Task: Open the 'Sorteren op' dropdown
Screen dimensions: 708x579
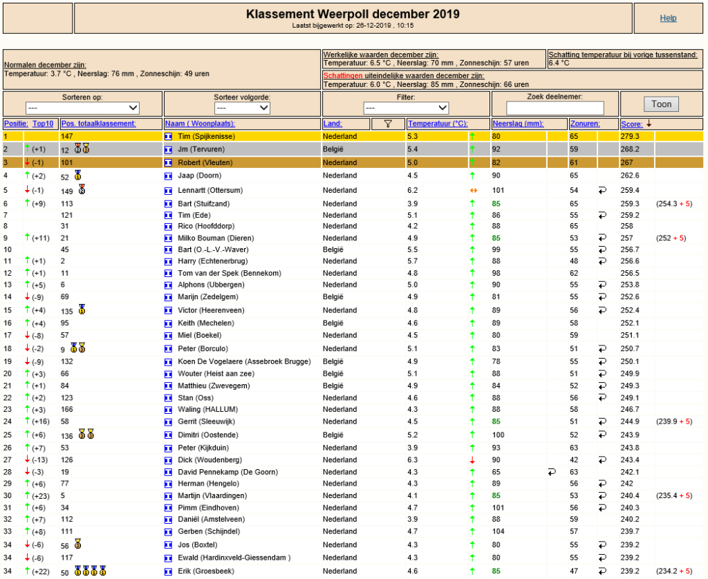Action: coord(82,108)
